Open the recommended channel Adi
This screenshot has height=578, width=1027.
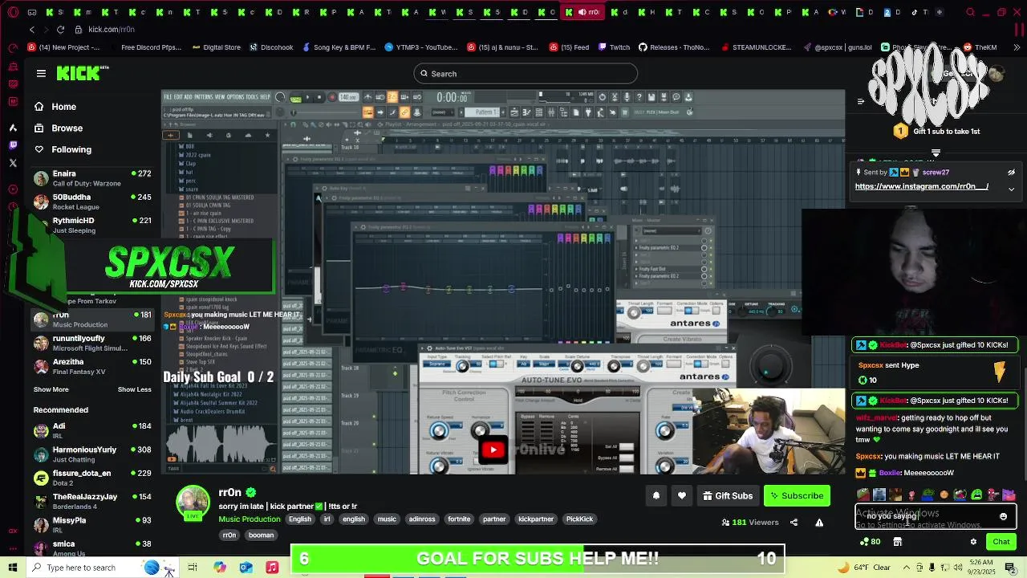pyautogui.click(x=91, y=431)
